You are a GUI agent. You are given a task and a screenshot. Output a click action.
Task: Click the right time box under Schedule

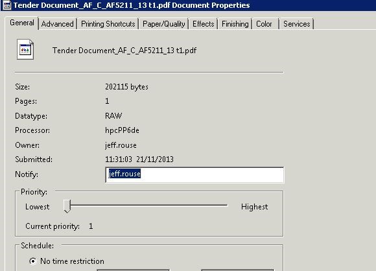(x=237, y=270)
